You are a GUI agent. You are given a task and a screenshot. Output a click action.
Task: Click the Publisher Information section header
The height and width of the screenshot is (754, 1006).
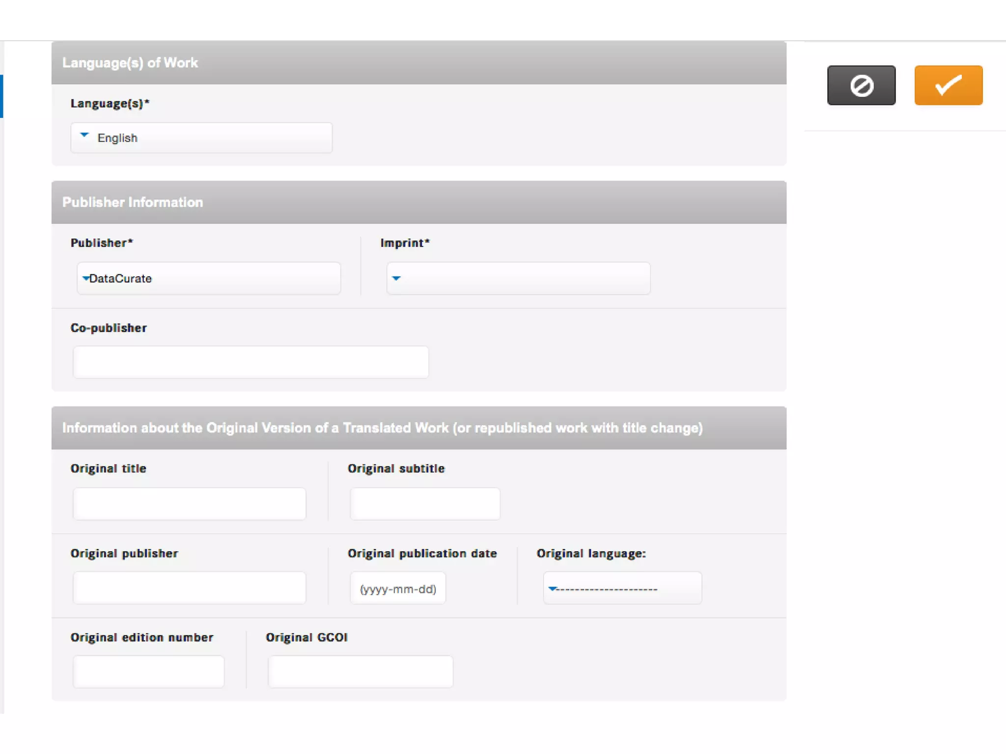click(419, 202)
